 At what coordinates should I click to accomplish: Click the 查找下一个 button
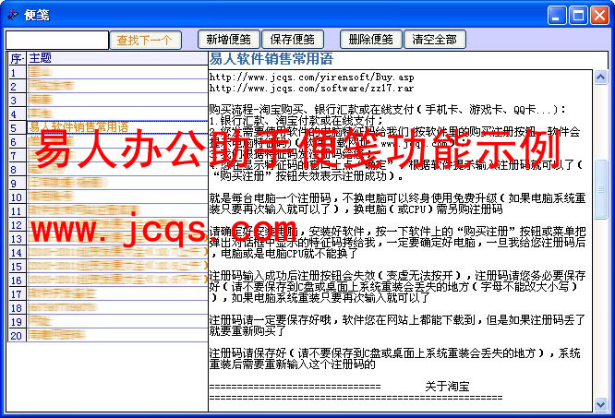tap(146, 40)
